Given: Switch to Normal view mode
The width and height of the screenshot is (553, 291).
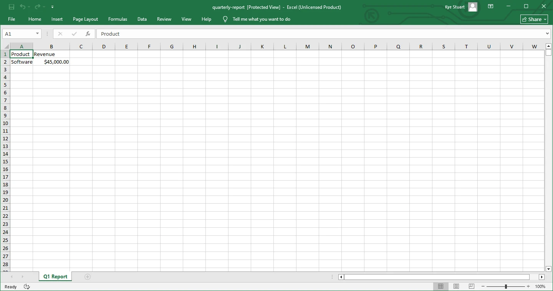Looking at the screenshot, I should tap(440, 286).
